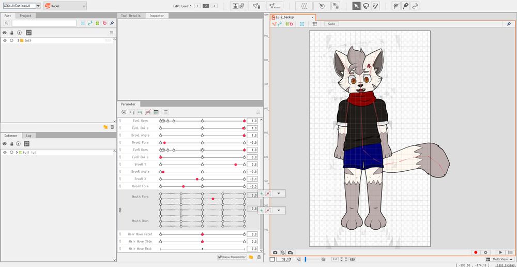517x267 pixels.
Task: Click the new parameter group folder icon
Action: pyautogui.click(x=251, y=257)
